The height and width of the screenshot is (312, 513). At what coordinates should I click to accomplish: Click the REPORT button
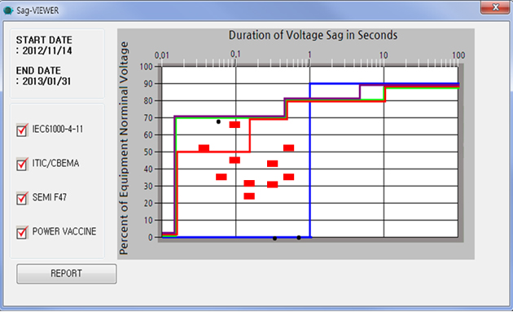point(67,274)
